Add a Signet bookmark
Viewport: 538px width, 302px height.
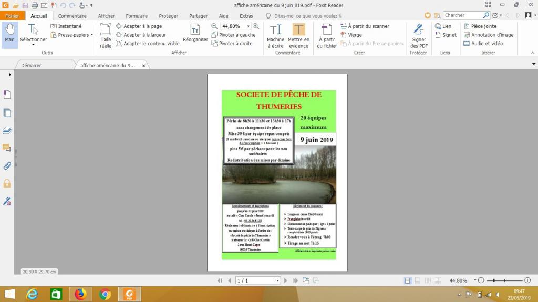pos(446,35)
